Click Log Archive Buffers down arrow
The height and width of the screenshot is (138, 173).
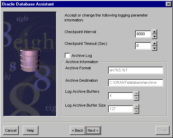coord(136,98)
